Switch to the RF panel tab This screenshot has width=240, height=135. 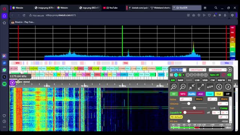(174, 94)
